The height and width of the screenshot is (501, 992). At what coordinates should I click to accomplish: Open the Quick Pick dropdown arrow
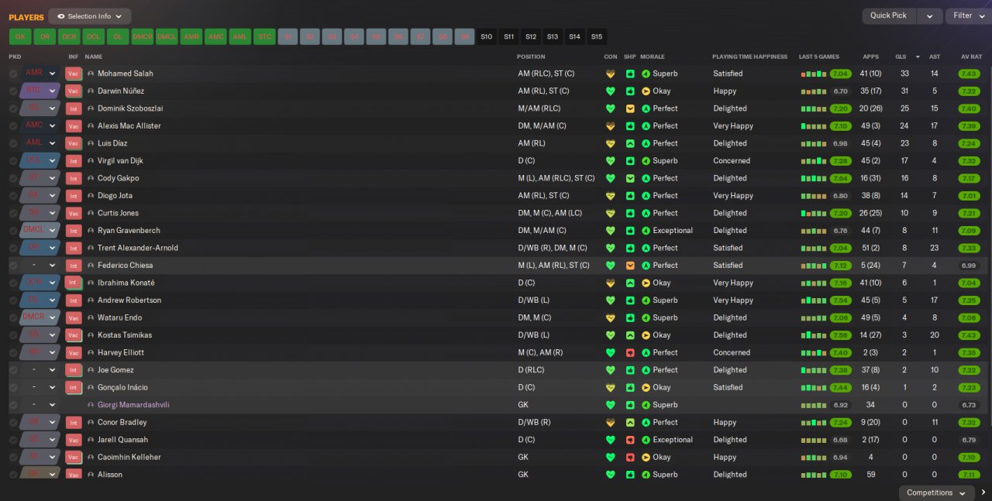tap(930, 16)
